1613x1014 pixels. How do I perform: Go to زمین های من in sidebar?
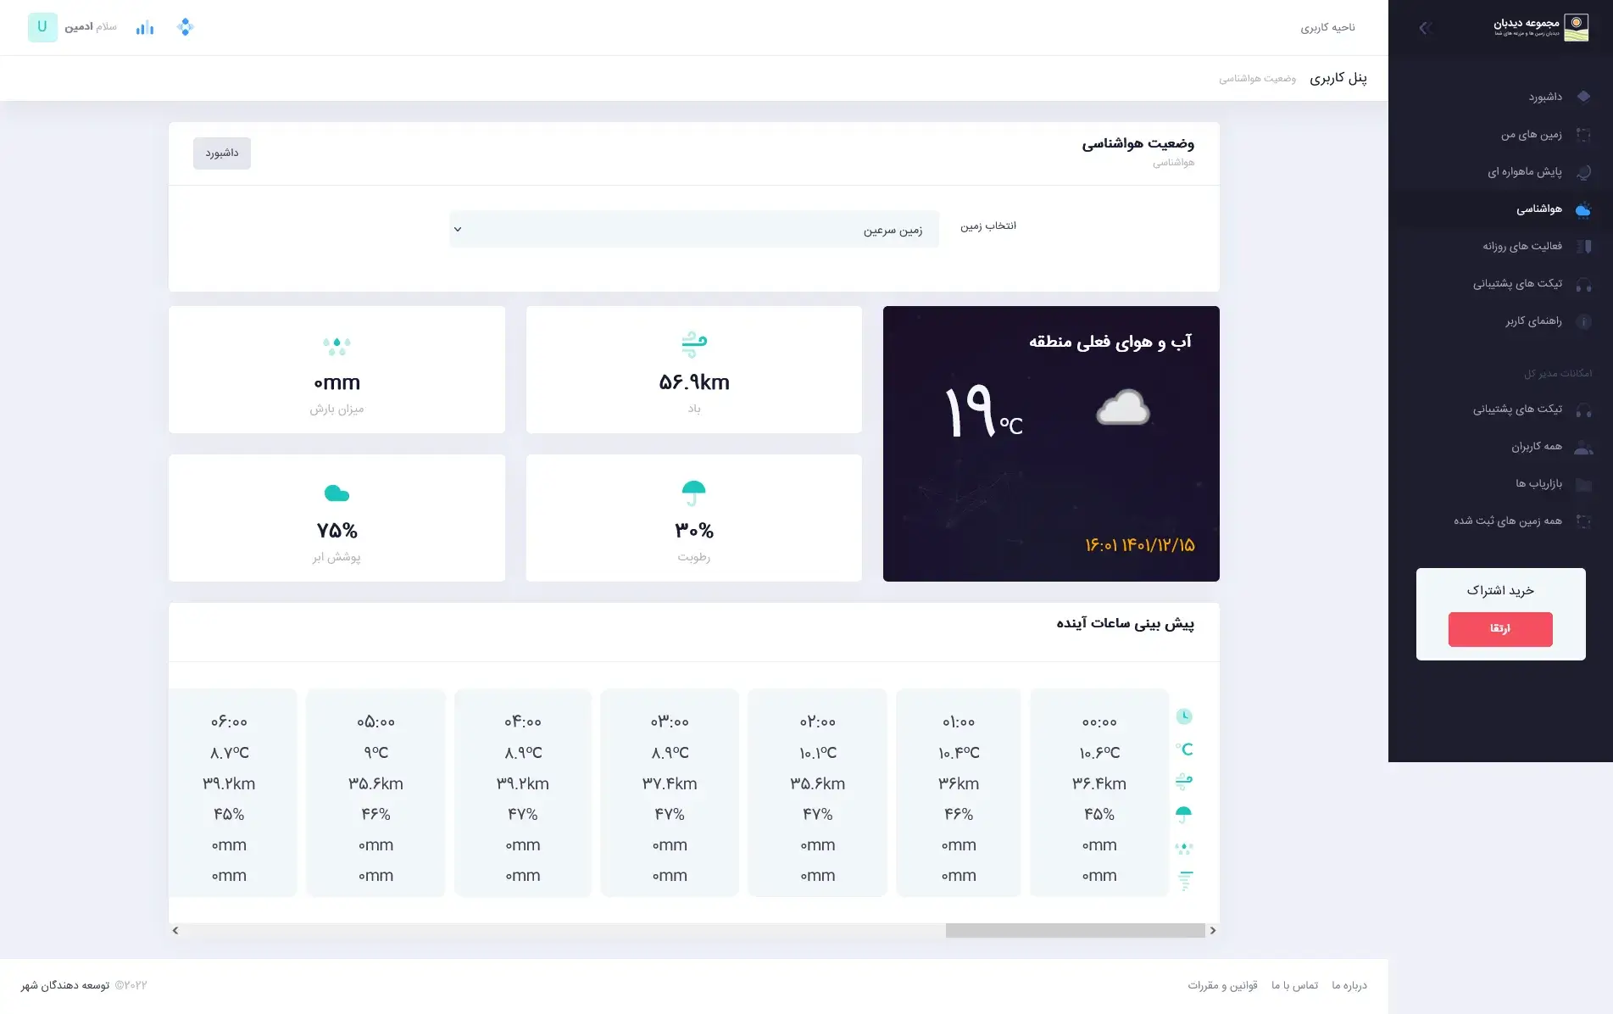coord(1531,134)
